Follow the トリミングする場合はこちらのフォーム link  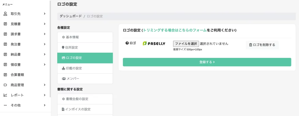(175, 30)
